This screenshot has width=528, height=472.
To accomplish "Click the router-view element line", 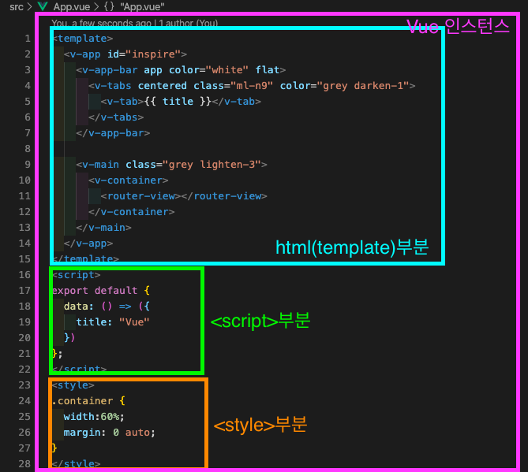I will 184,196.
